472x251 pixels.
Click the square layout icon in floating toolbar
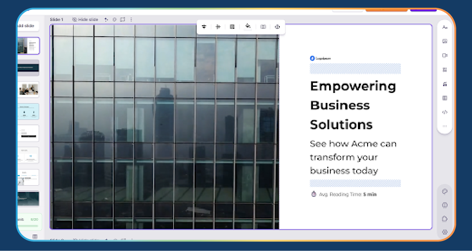click(x=232, y=27)
